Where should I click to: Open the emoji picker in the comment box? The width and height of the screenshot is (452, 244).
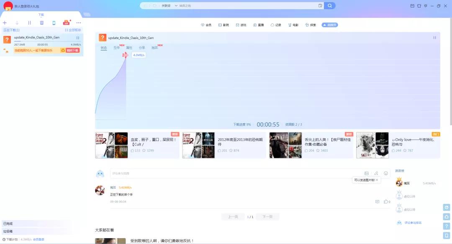(386, 173)
